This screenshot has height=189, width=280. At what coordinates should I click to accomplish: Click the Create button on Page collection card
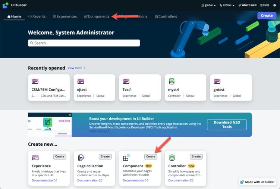tap(105, 157)
